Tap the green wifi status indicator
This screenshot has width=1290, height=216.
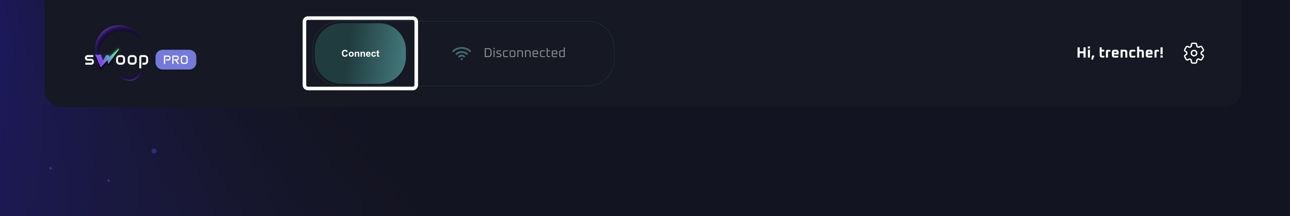[461, 53]
